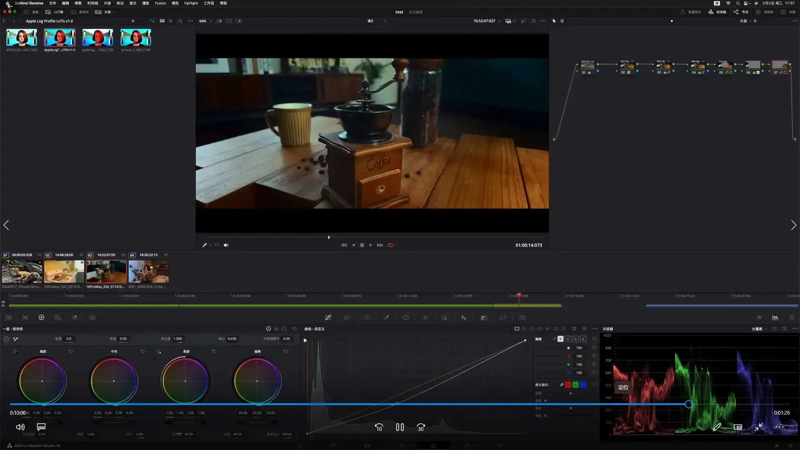This screenshot has width=800, height=450.
Task: Open the Curves palette icon
Action: click(x=328, y=317)
